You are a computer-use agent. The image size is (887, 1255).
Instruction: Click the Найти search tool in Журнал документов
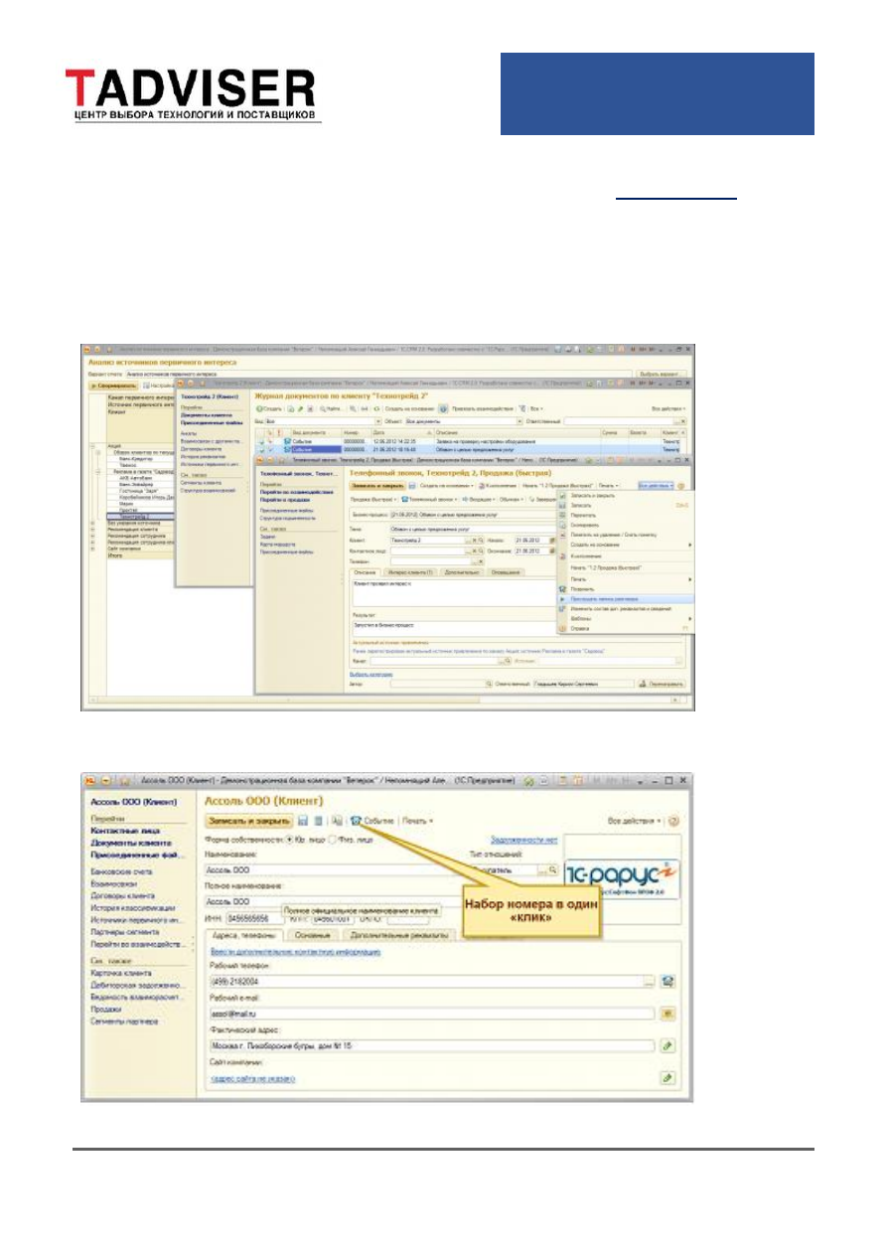pos(331,408)
